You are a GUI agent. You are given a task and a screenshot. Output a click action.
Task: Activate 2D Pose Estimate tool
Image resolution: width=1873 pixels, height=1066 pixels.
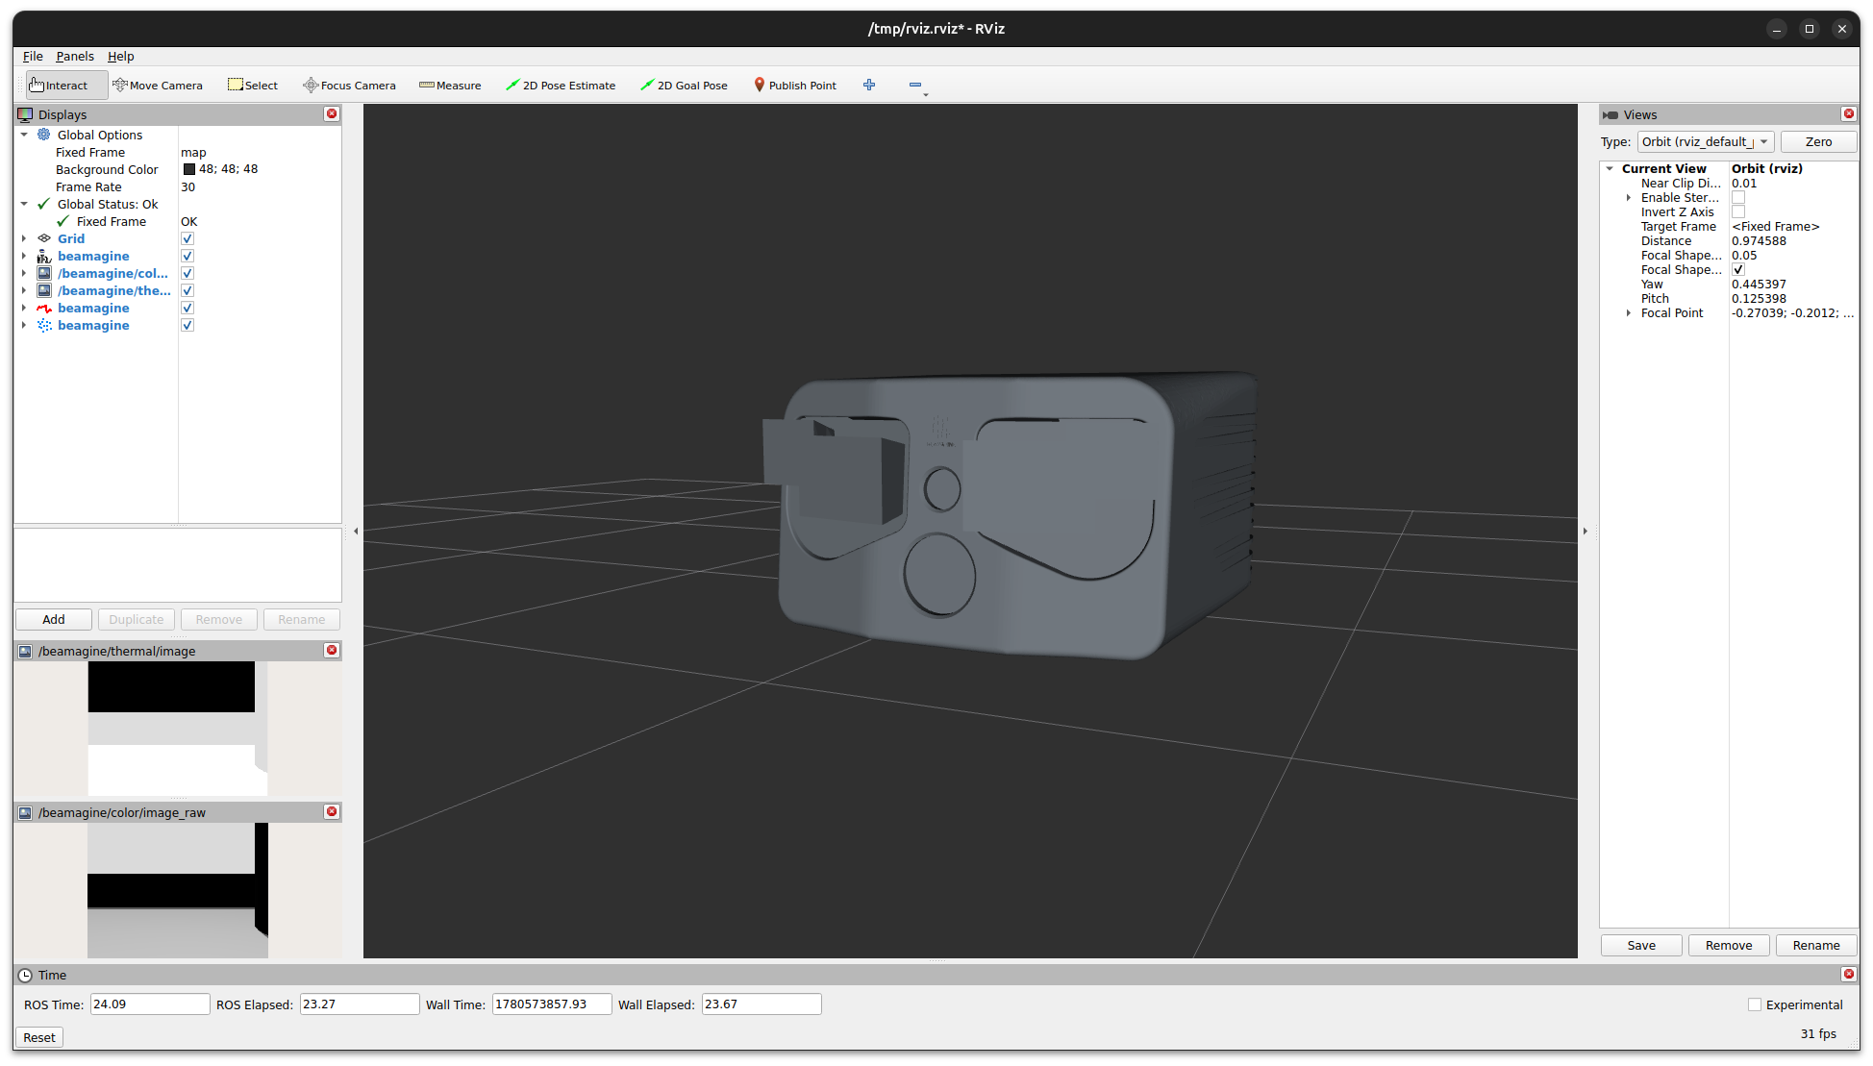[x=561, y=86]
